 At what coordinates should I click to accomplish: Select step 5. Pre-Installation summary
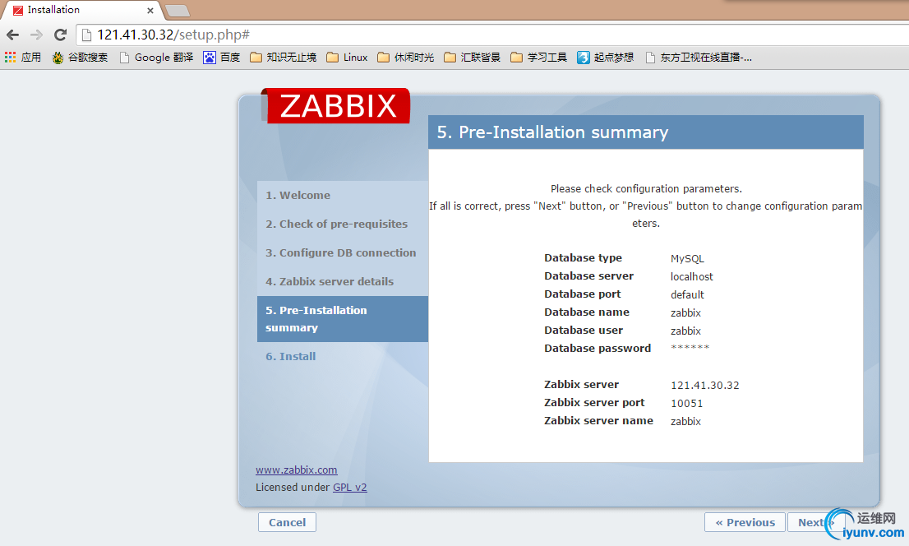click(x=343, y=319)
